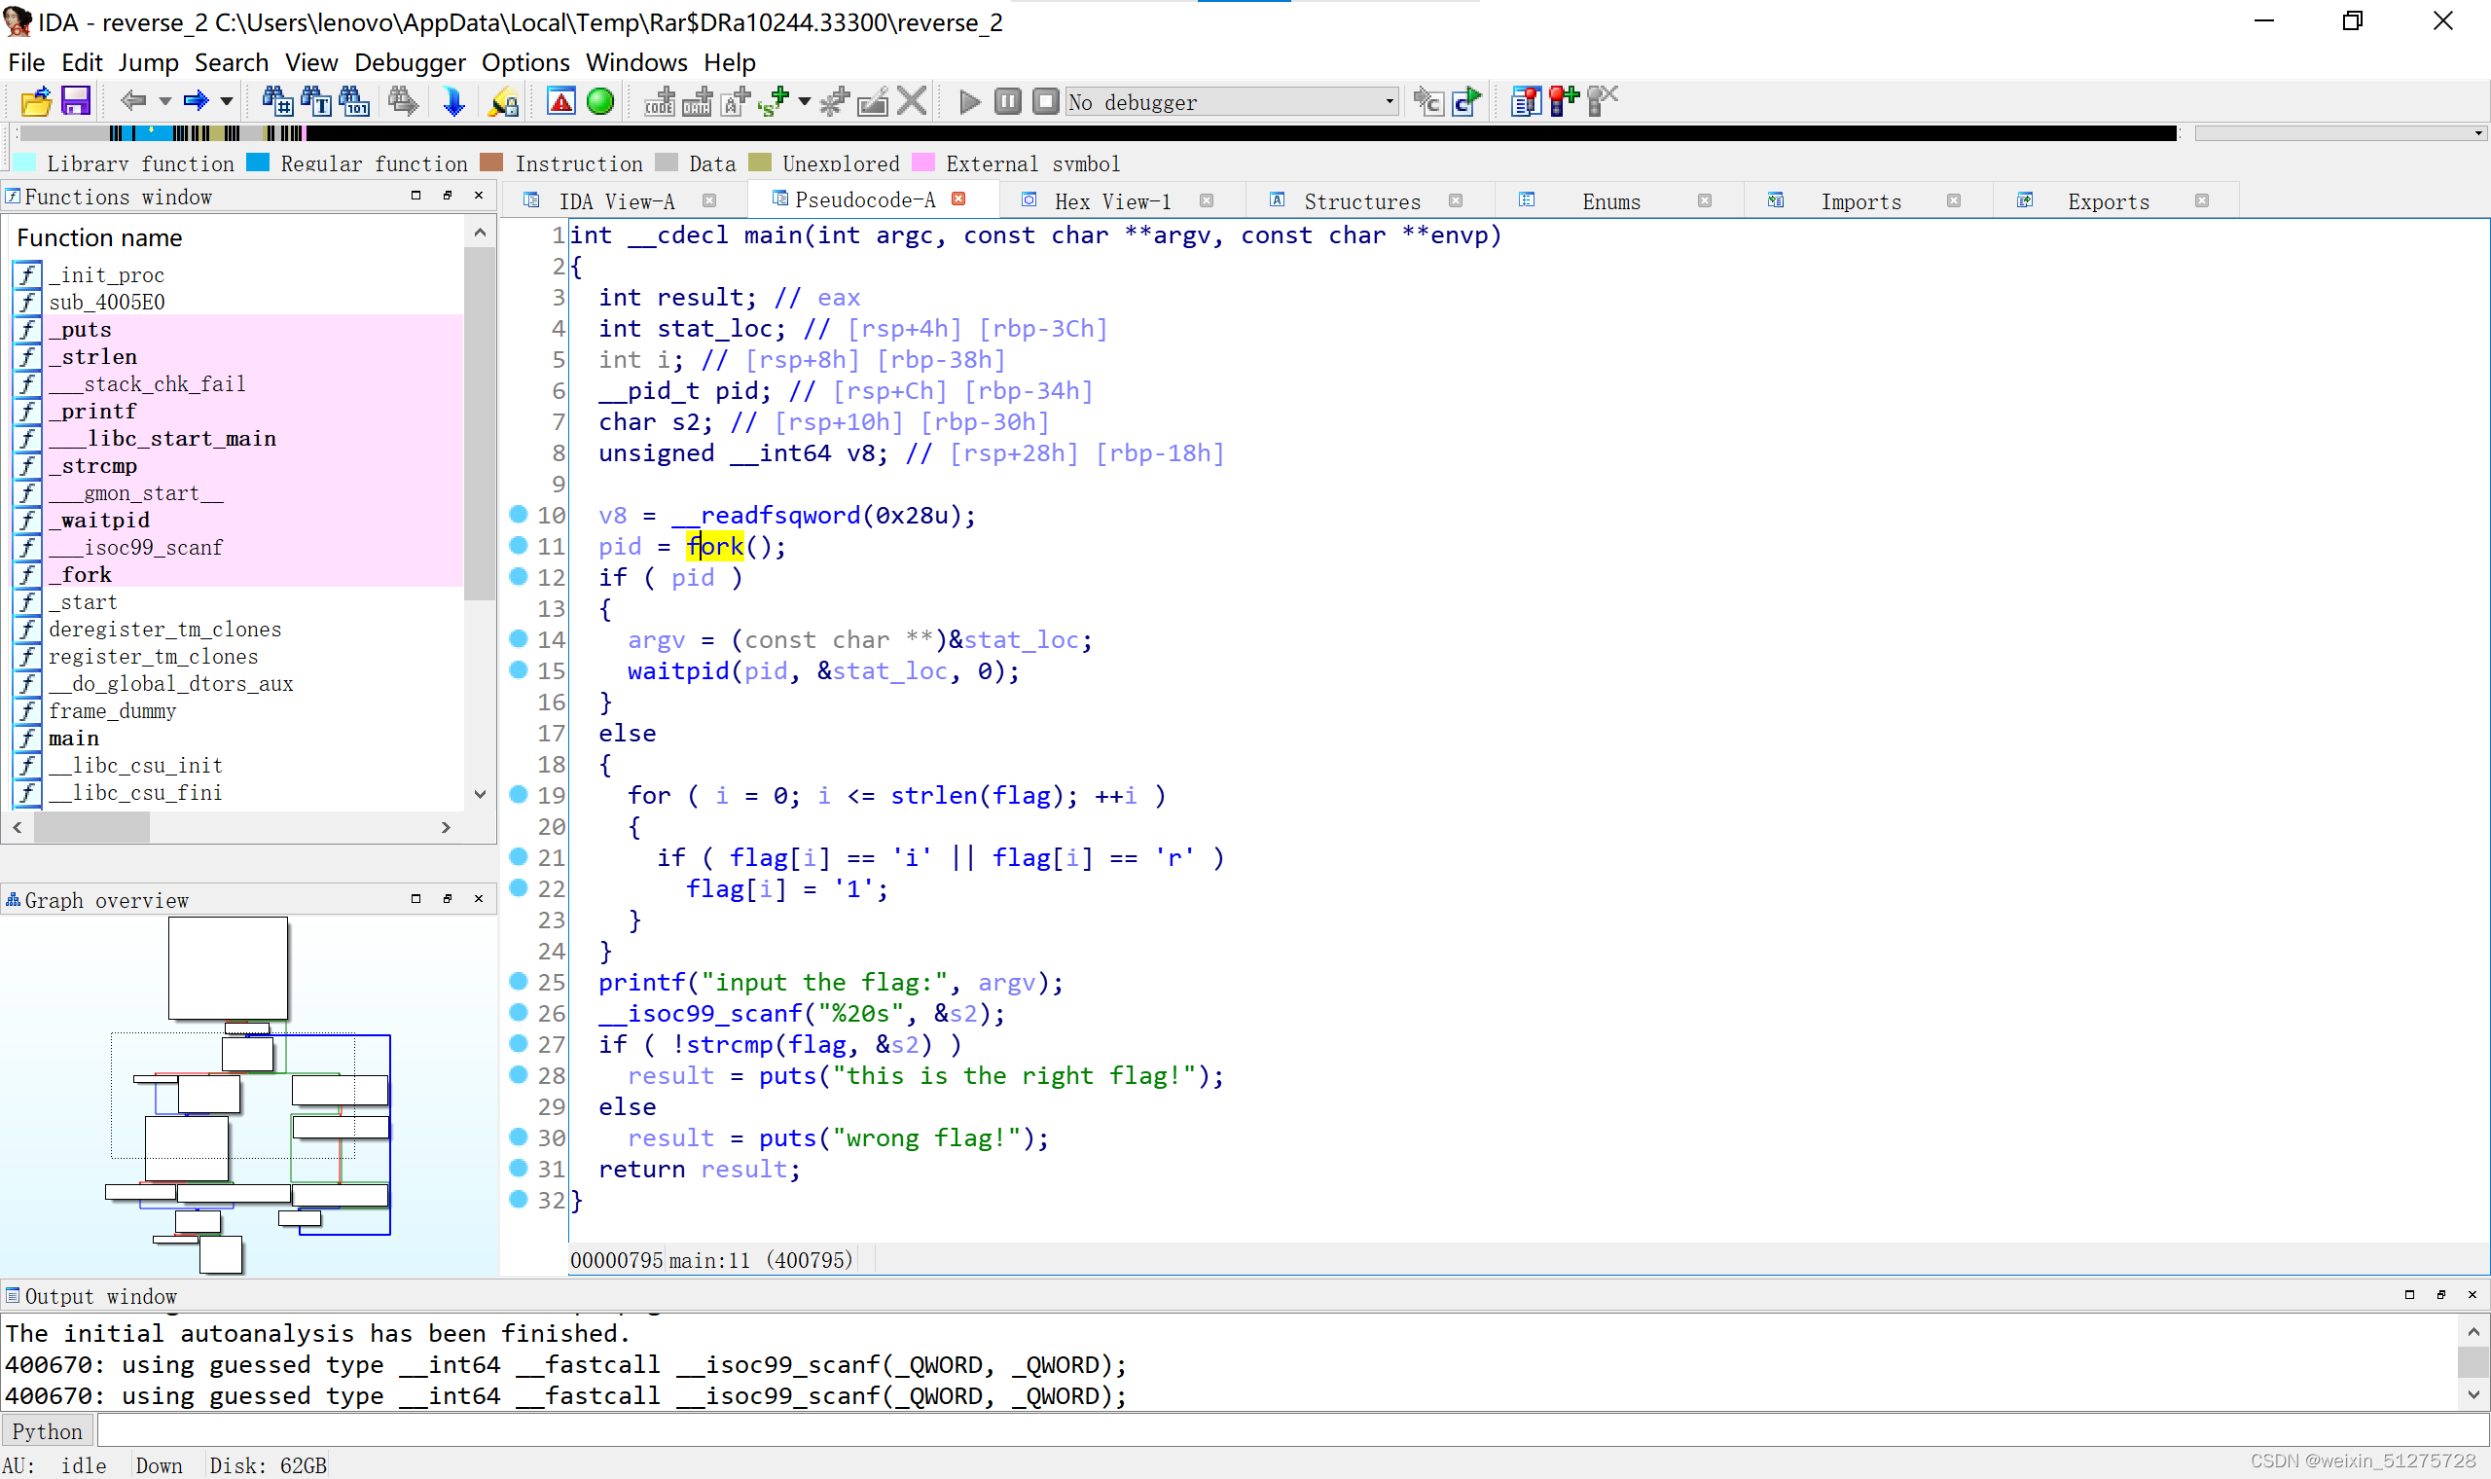2491x1479 pixels.
Task: Click the Regular function blue legend swatch
Action: pos(258,162)
